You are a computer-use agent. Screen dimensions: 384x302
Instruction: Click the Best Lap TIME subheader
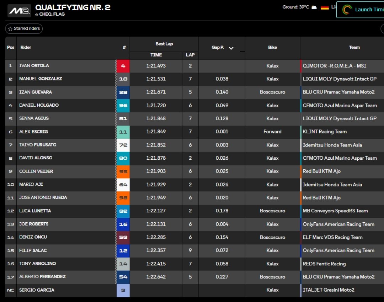[156, 55]
